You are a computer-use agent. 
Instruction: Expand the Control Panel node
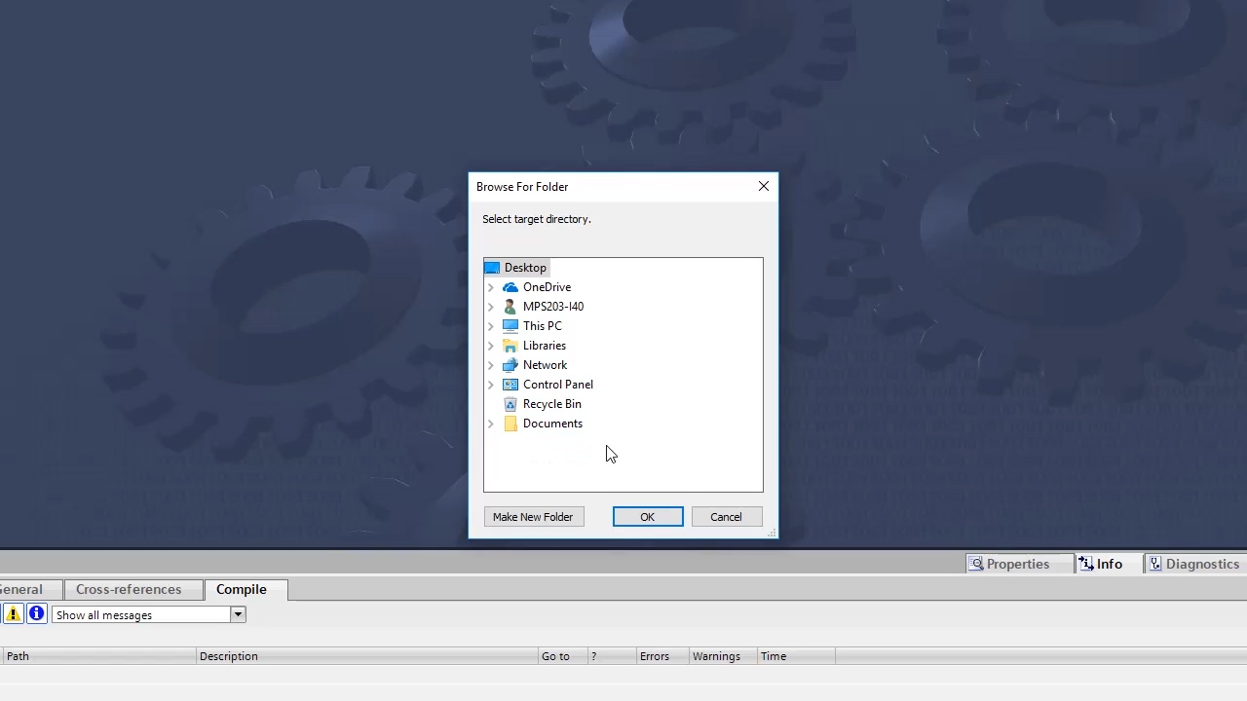(x=490, y=385)
